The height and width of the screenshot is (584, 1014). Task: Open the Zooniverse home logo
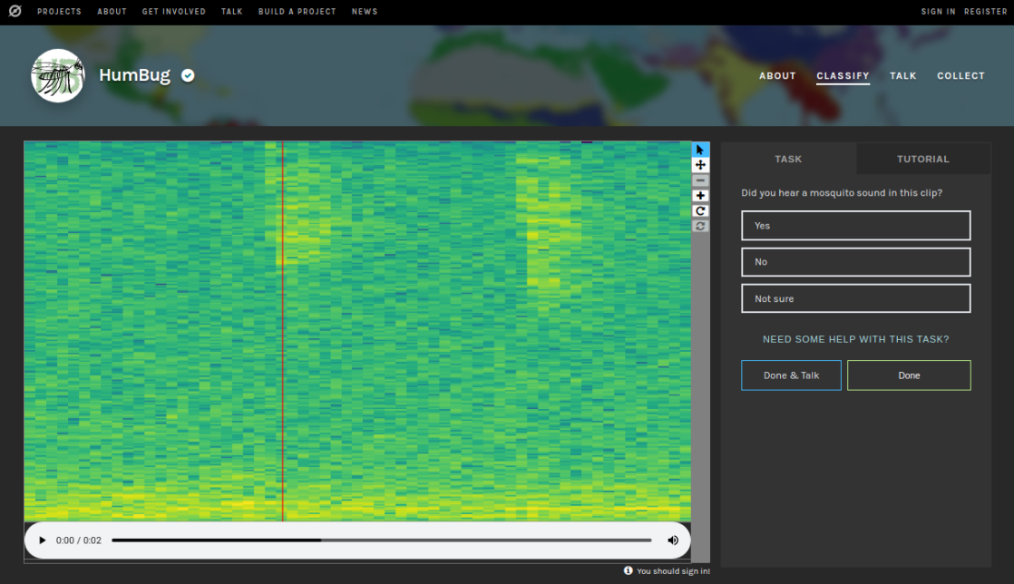tap(15, 12)
